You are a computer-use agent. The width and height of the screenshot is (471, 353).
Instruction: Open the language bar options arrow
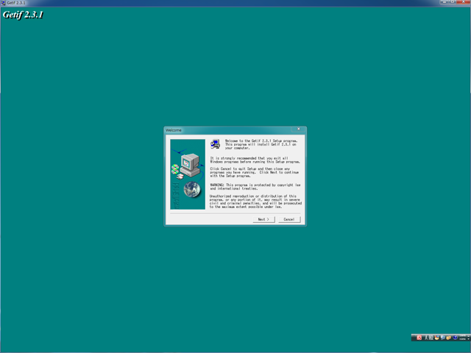tap(468, 339)
